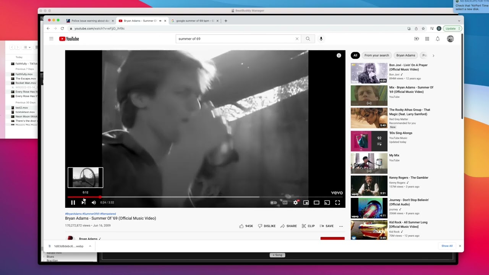Open Chrome media controls
The width and height of the screenshot is (489, 275).
tap(432, 28)
